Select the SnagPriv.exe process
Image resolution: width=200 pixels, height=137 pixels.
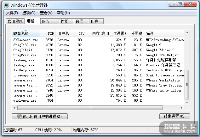98,55
